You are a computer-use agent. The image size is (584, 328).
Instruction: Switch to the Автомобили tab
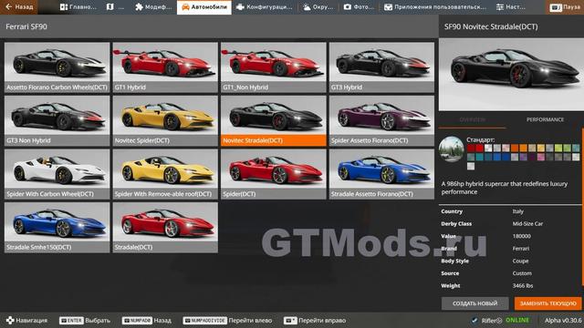204,7
